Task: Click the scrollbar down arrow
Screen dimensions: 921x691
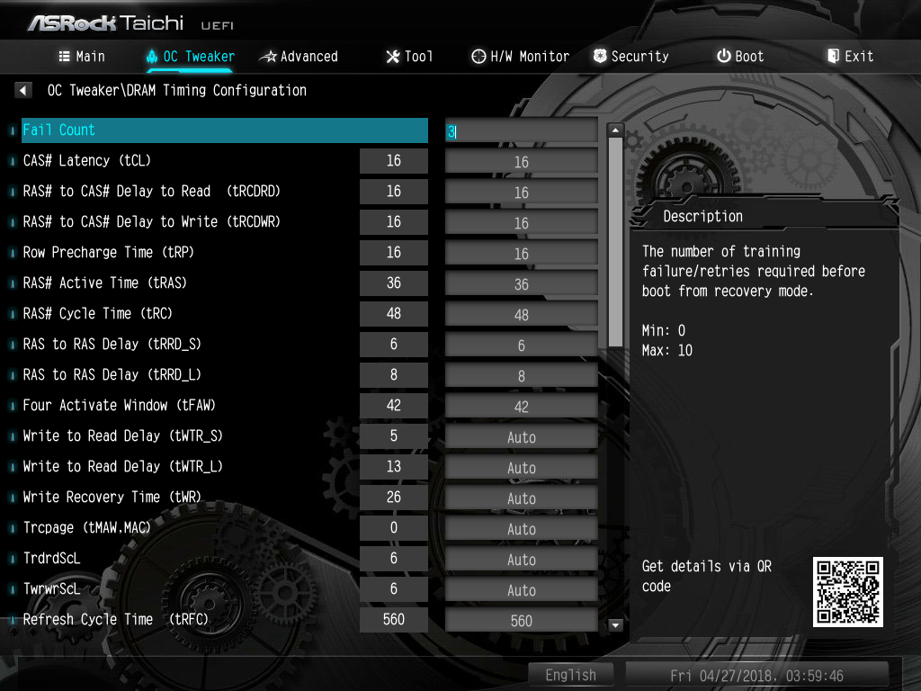Action: coord(615,624)
